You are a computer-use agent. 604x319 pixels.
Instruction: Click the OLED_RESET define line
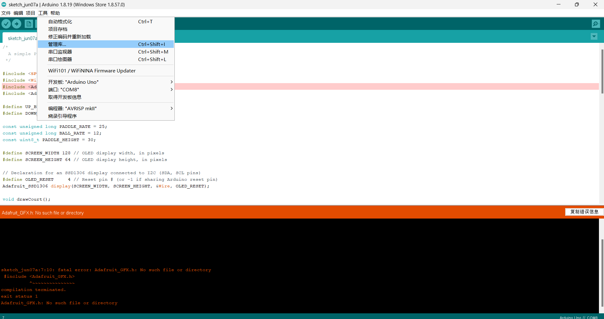tap(110, 179)
